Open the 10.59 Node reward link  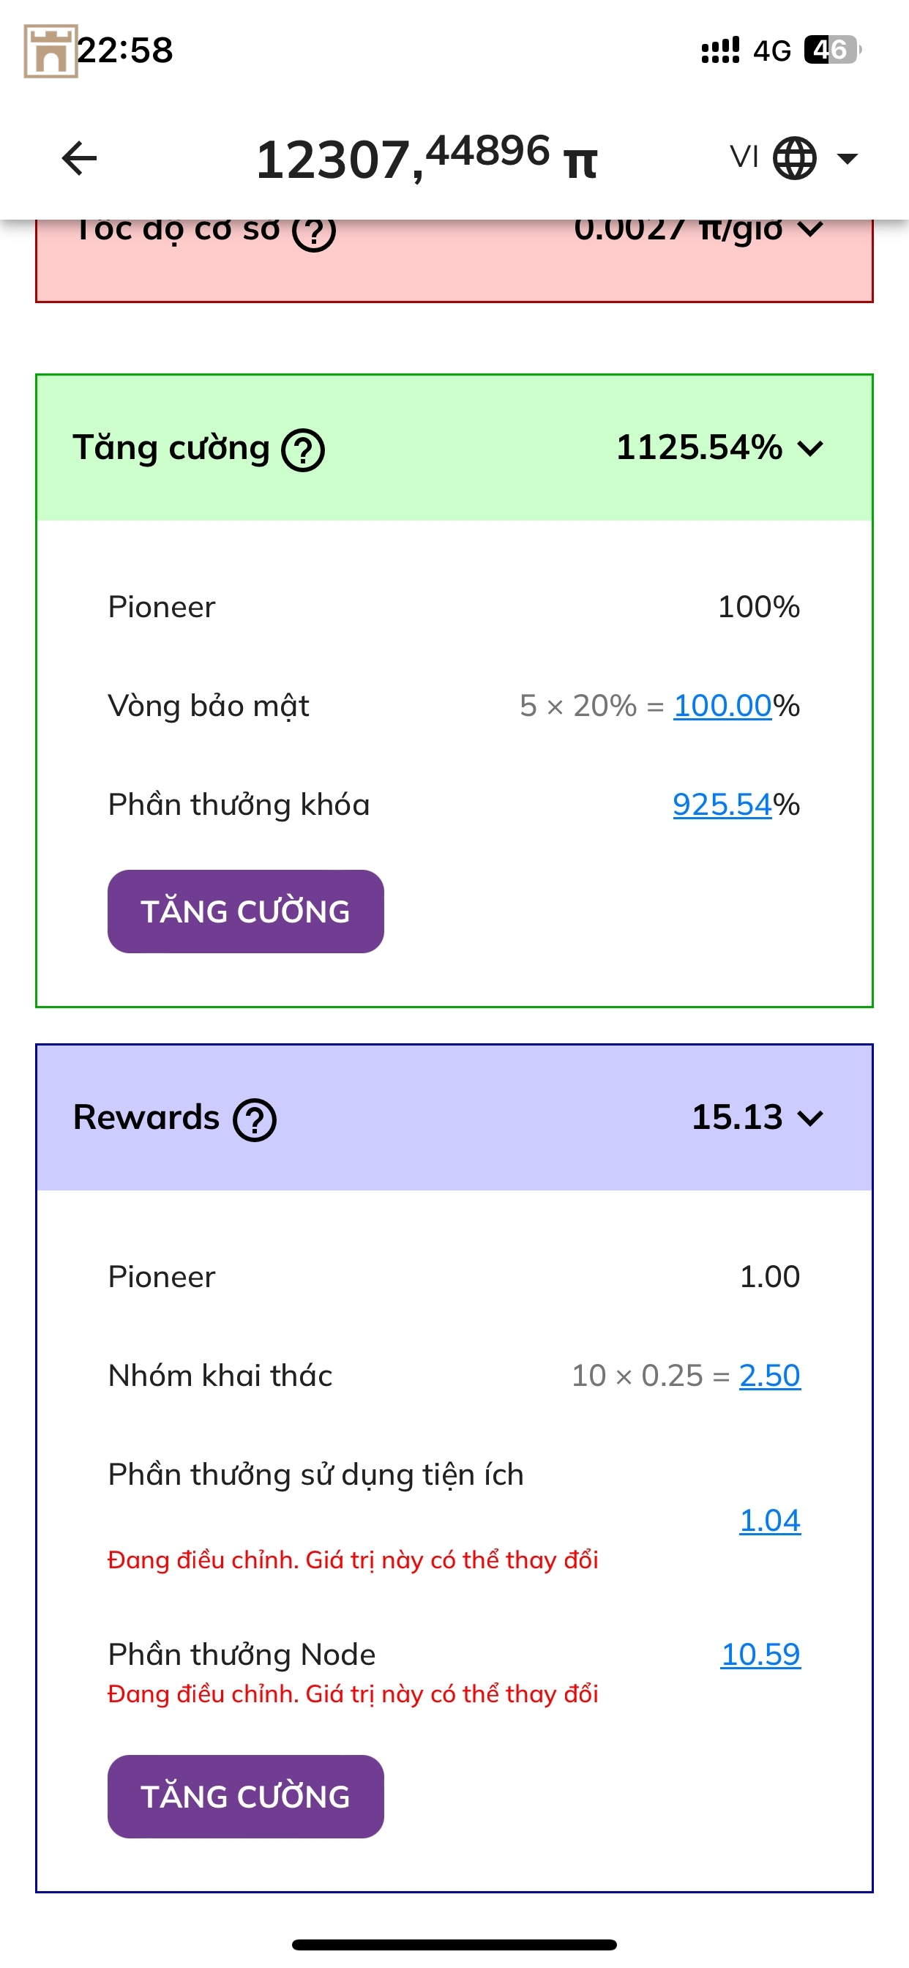click(x=760, y=1655)
